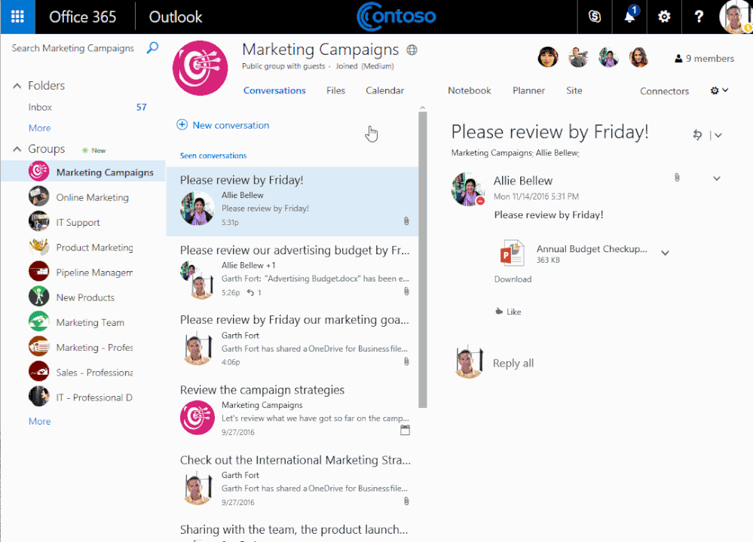The image size is (753, 542).
Task: Click the Search Marketing Campaigns field
Action: (x=73, y=48)
